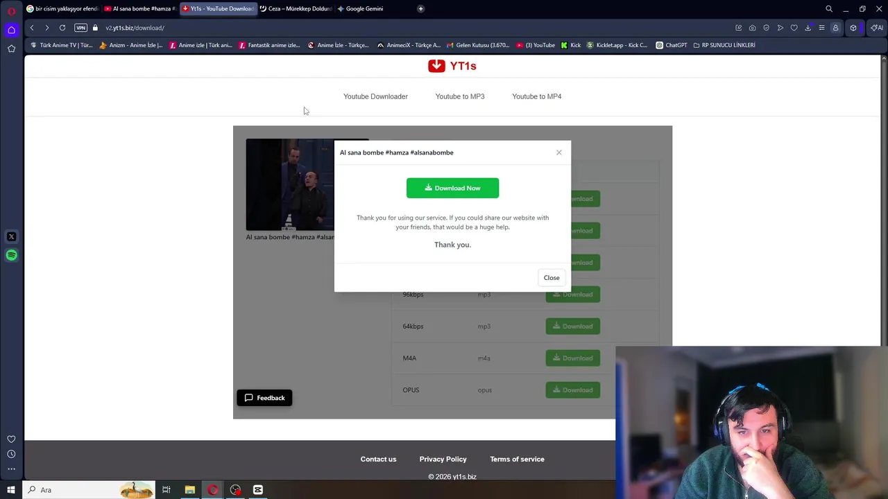
Task: Open Gelen Kutusu Gmail bookmark
Action: click(478, 45)
